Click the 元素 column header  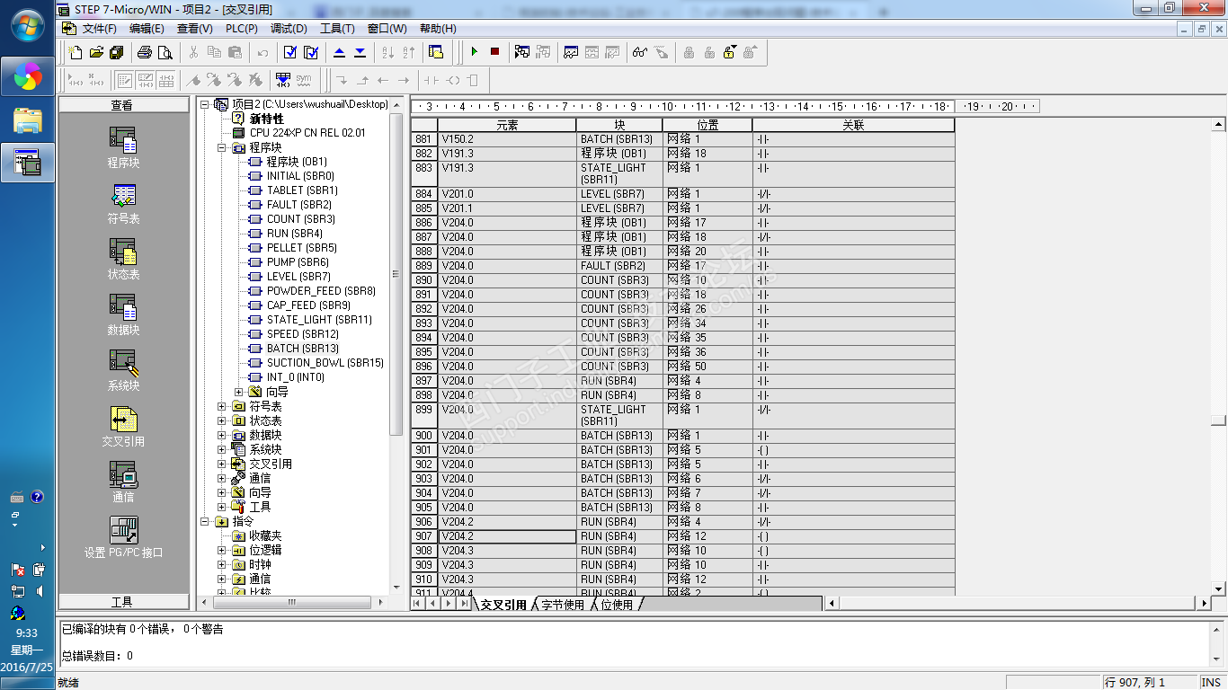tap(507, 126)
